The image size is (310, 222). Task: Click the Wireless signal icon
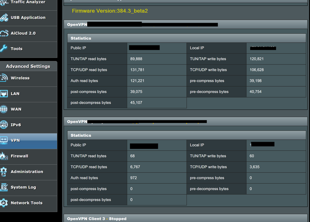pyautogui.click(x=4, y=78)
